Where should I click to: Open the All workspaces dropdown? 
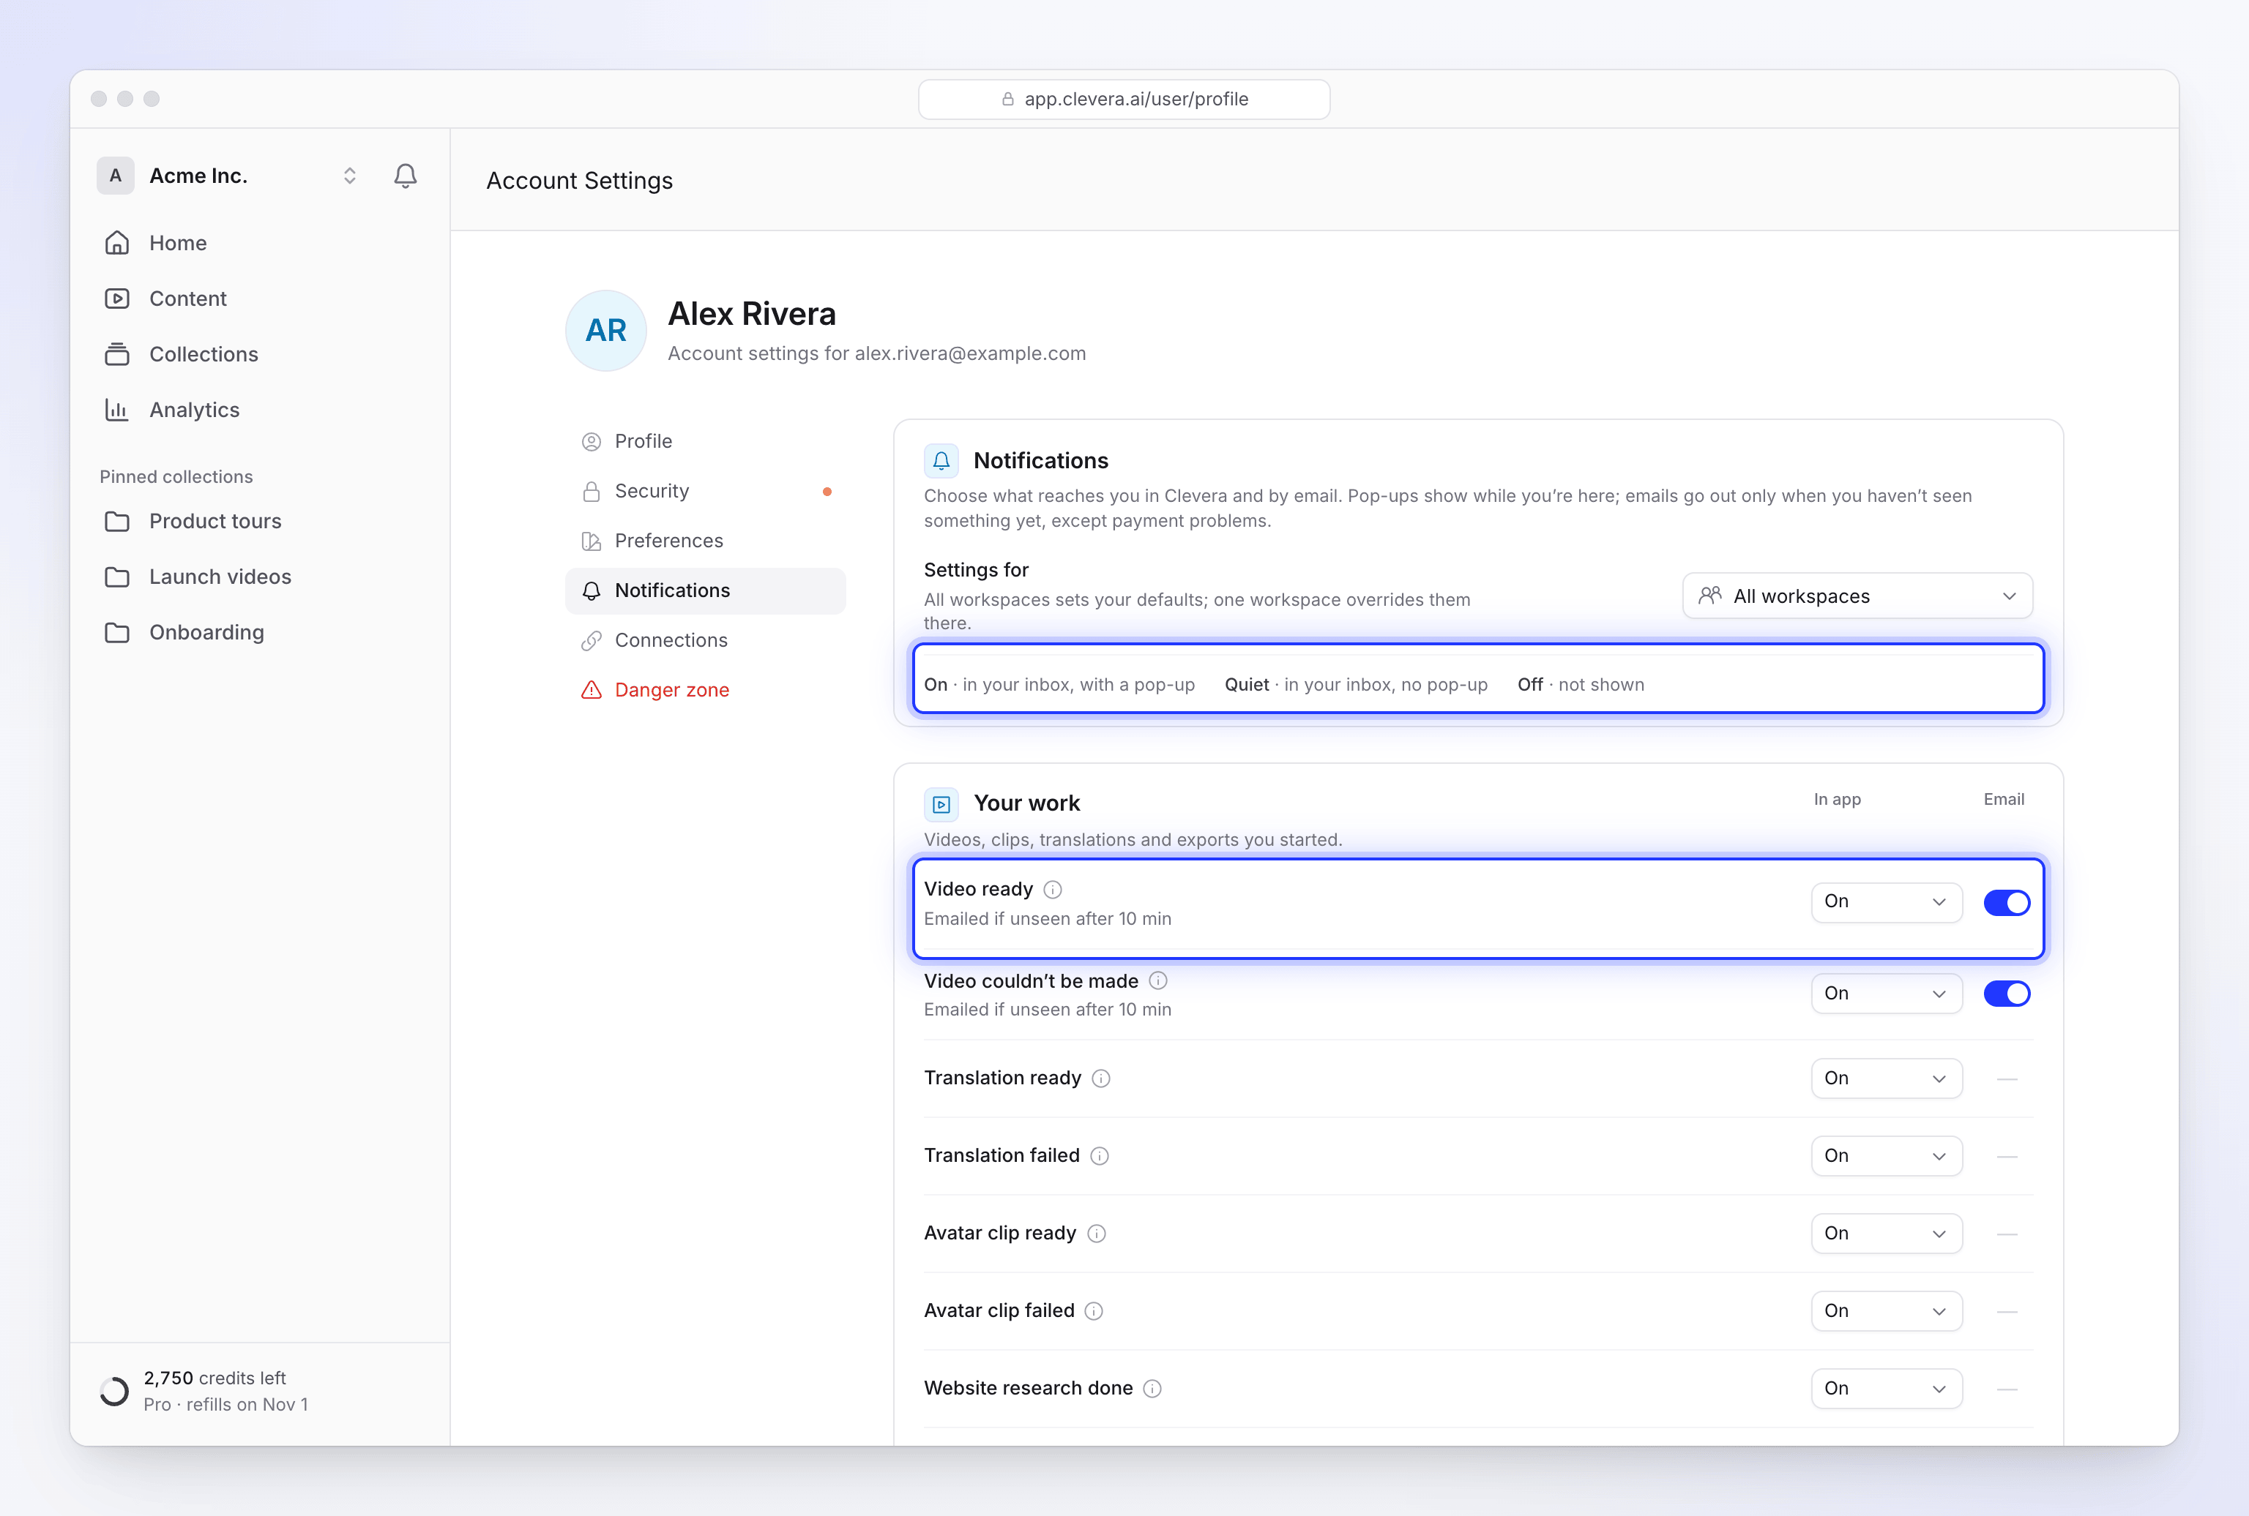1857,596
